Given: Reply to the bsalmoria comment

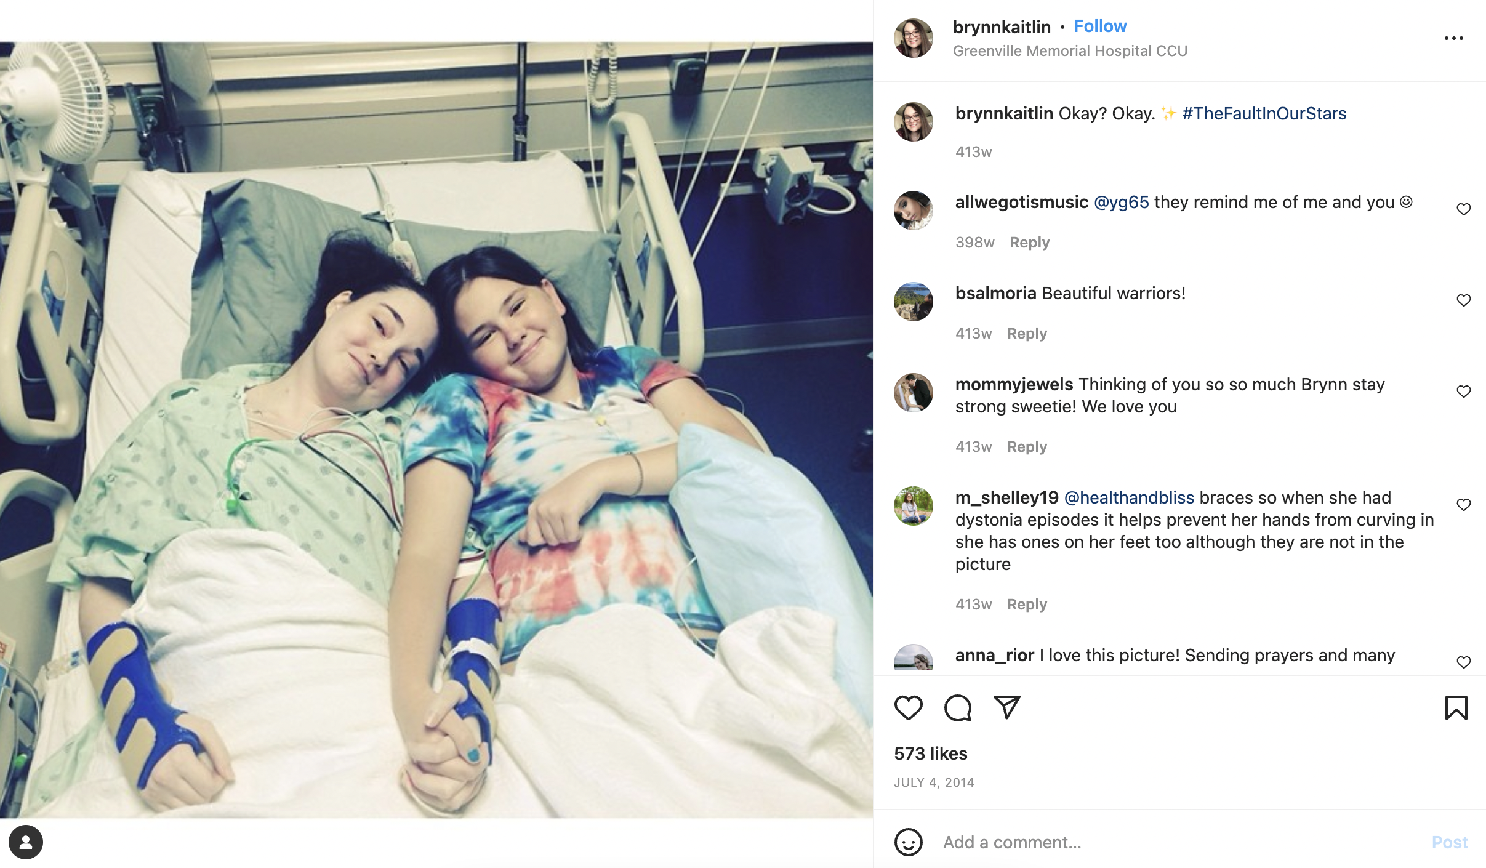Looking at the screenshot, I should (x=1027, y=334).
